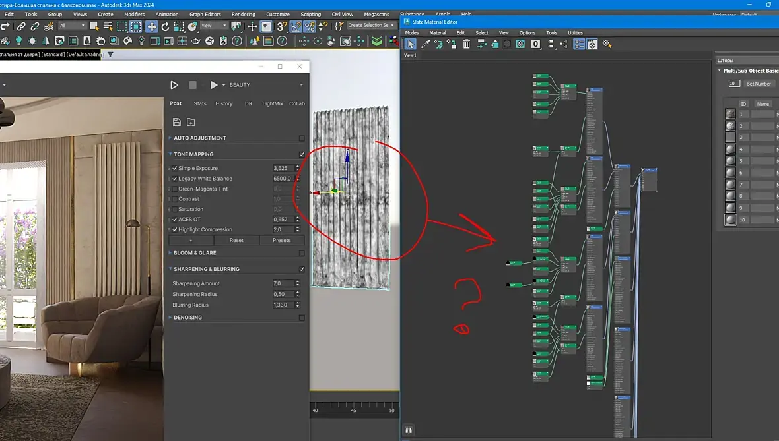779x441 pixels.
Task: Enable the Auto Adjustment checkbox
Action: click(302, 138)
